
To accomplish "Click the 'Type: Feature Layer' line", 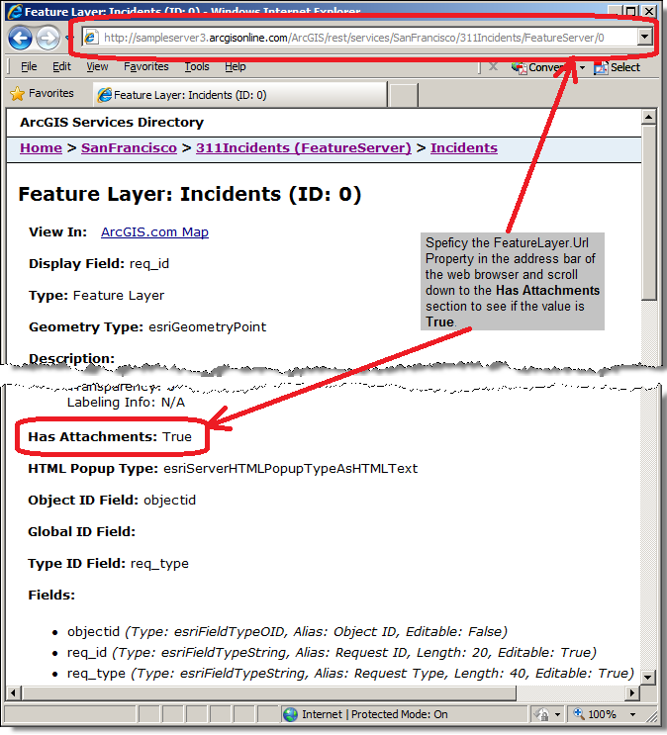I will coord(97,296).
